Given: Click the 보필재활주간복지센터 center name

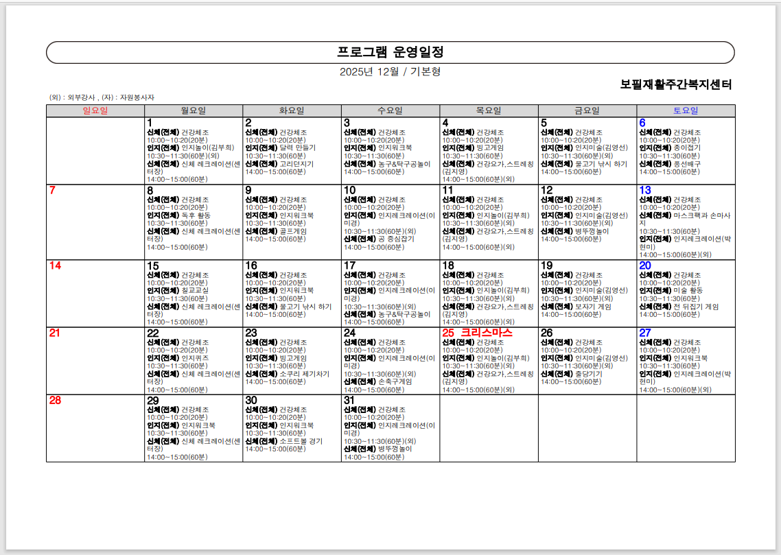Looking at the screenshot, I should point(675,85).
